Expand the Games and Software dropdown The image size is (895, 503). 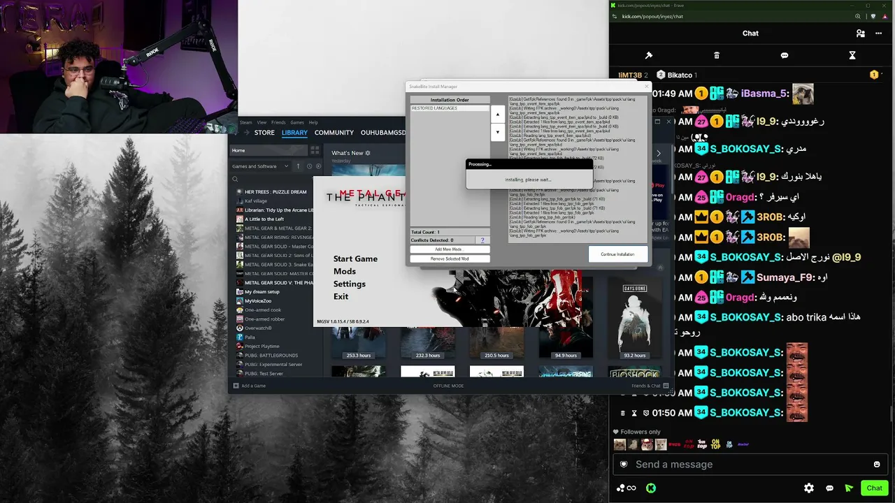coord(259,166)
